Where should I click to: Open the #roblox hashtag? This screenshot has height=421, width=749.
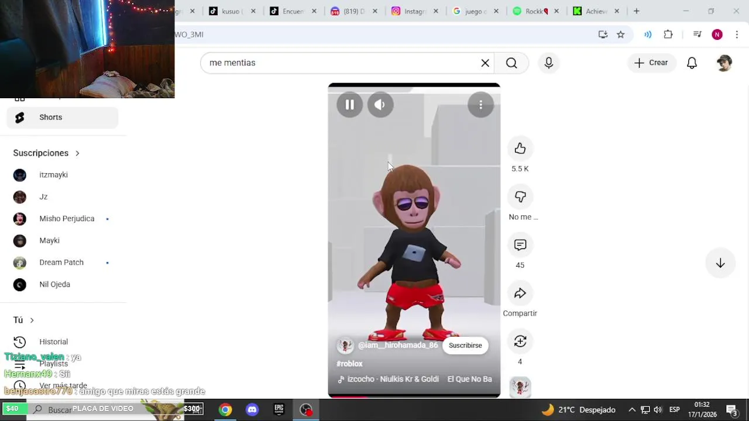pos(349,364)
